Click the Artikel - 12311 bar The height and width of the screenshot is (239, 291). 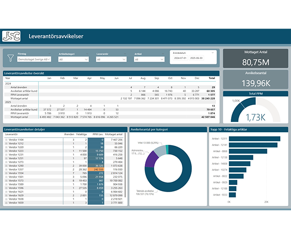tap(254, 138)
